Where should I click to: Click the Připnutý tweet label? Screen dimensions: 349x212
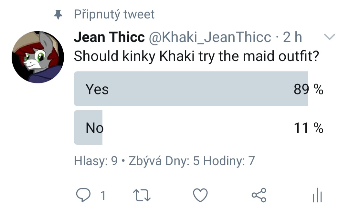(114, 14)
